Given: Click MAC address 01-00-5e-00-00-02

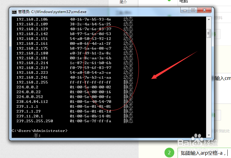Looking at the screenshot, I should pos(90,87).
